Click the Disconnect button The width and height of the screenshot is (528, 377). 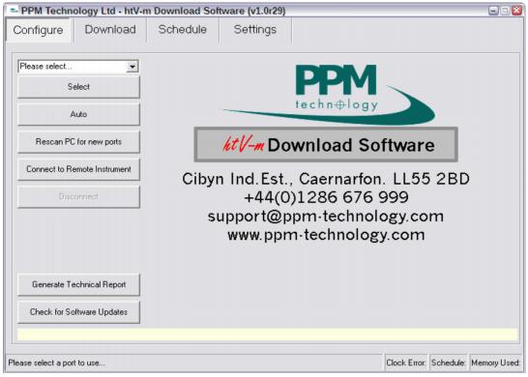point(78,197)
